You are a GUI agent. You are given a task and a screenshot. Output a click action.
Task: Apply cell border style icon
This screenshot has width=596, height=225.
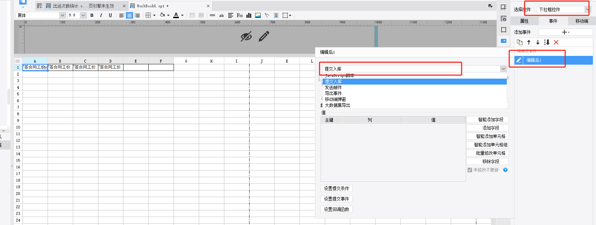click(x=148, y=15)
